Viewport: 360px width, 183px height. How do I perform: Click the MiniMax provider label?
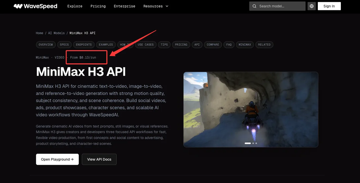pos(42,57)
